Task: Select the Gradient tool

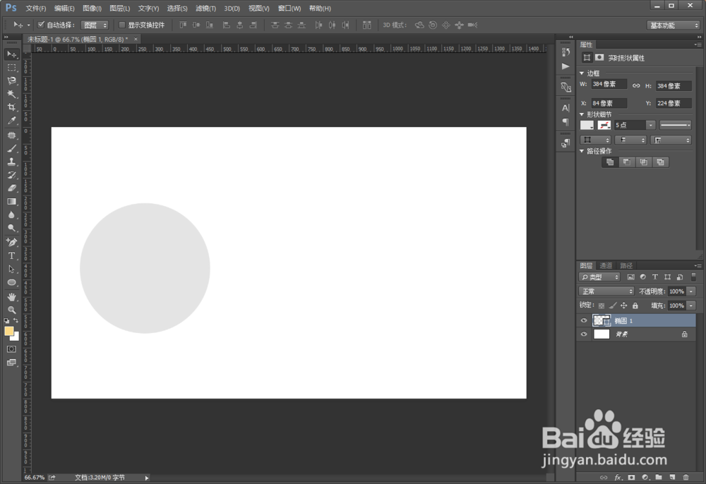Action: (12, 202)
